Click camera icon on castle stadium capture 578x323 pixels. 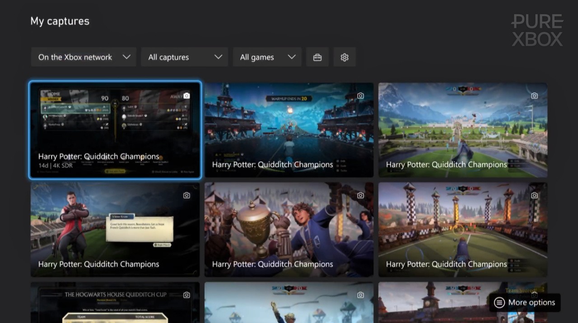point(534,96)
